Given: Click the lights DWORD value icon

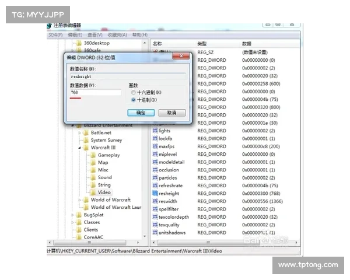Looking at the screenshot, I should tap(155, 131).
